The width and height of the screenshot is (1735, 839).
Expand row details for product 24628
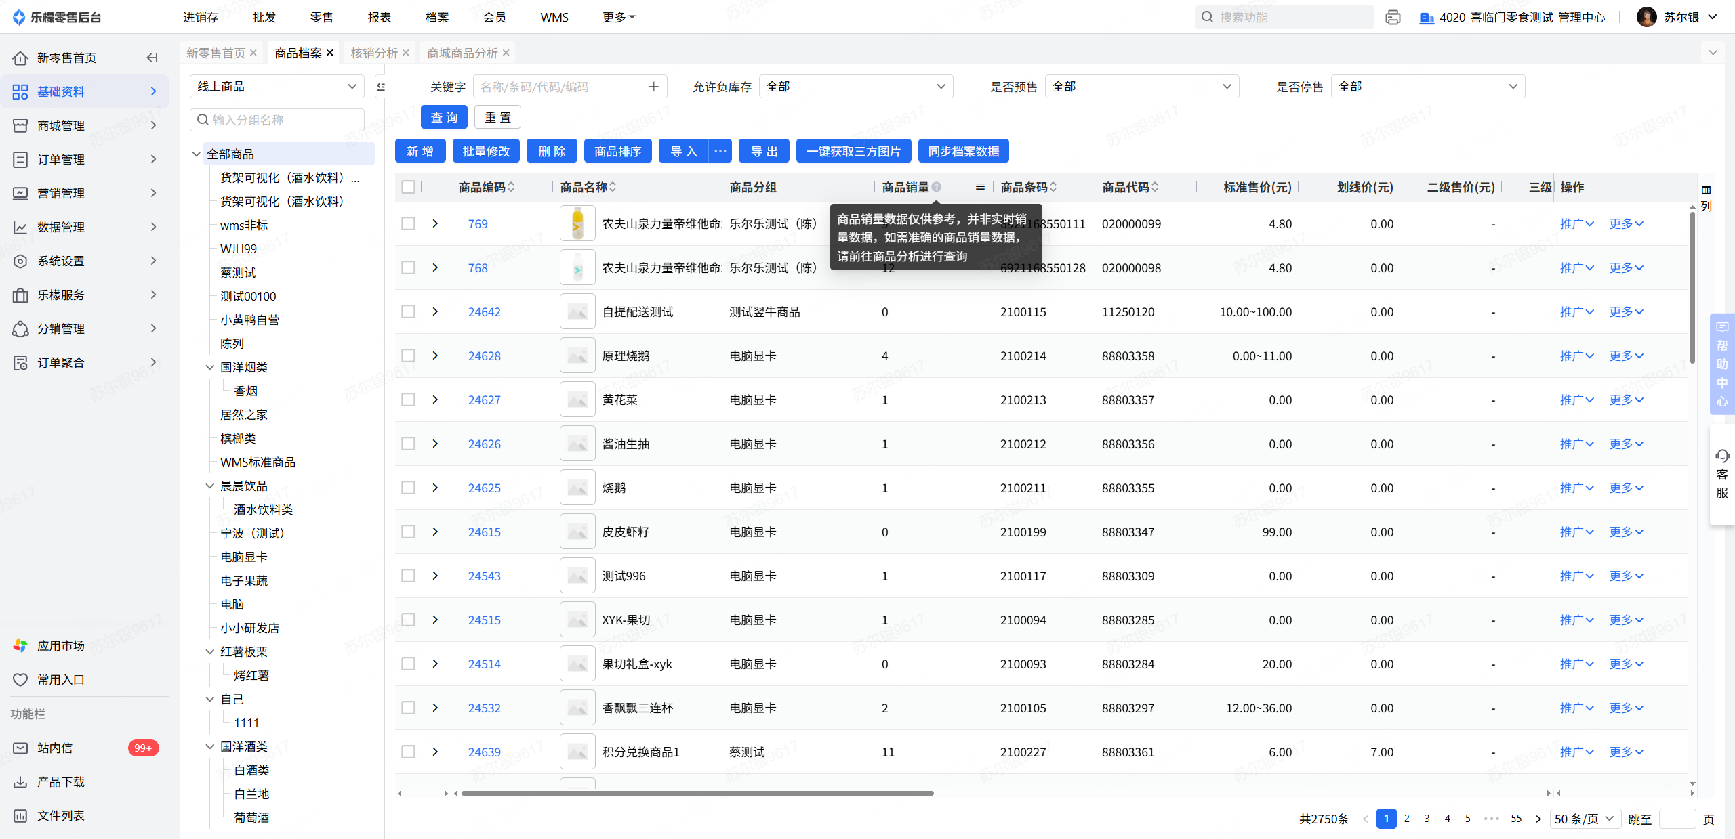point(435,356)
